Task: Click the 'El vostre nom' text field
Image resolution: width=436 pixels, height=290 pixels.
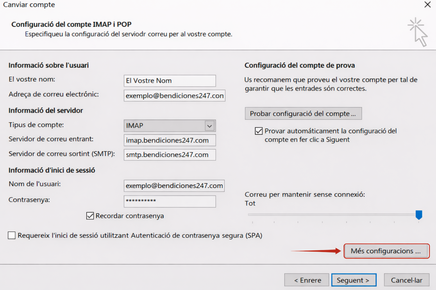Action: point(169,81)
